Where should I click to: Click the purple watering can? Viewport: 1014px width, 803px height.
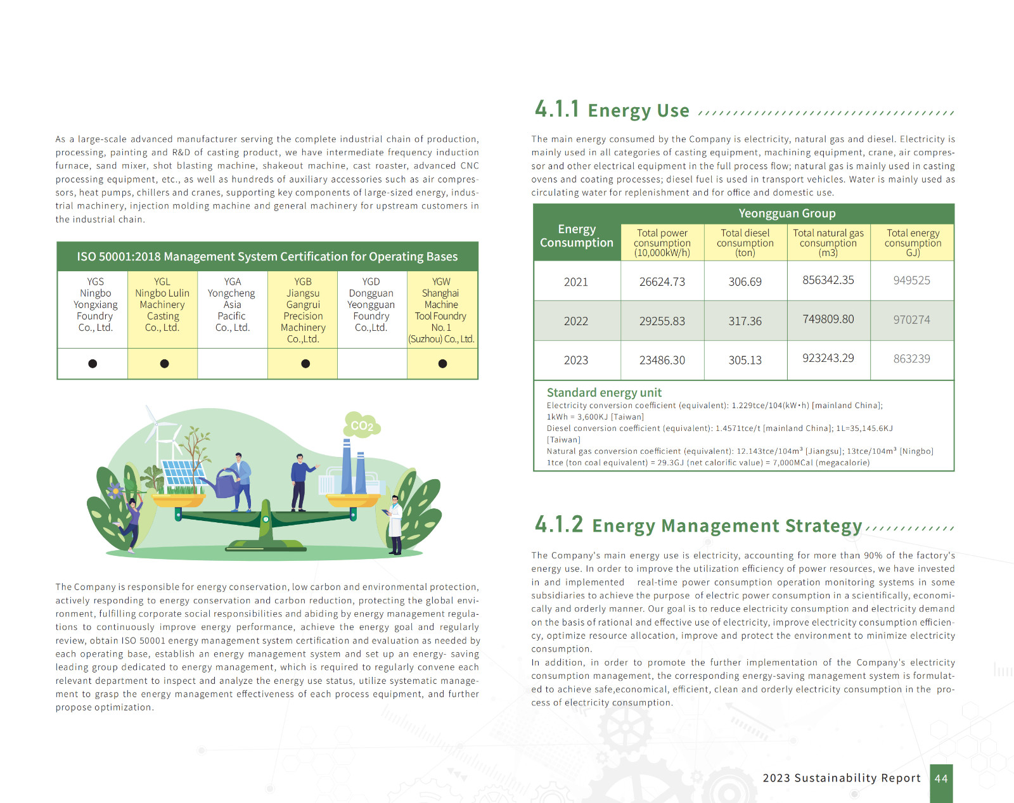[x=223, y=483]
